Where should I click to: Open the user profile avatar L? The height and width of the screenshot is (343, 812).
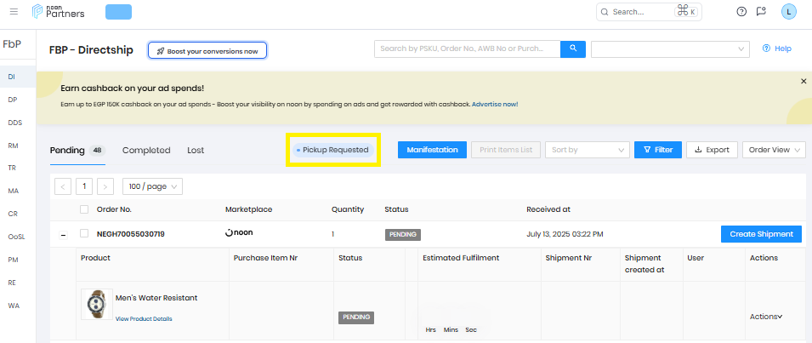[789, 11]
